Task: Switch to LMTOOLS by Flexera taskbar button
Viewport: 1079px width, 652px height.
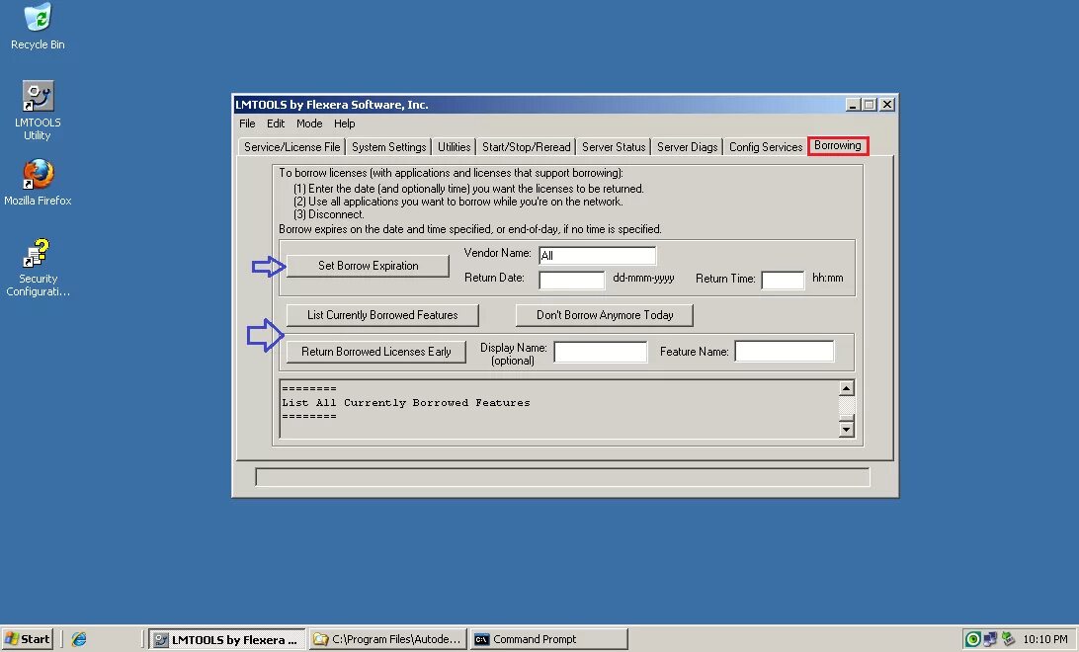Action: [228, 639]
